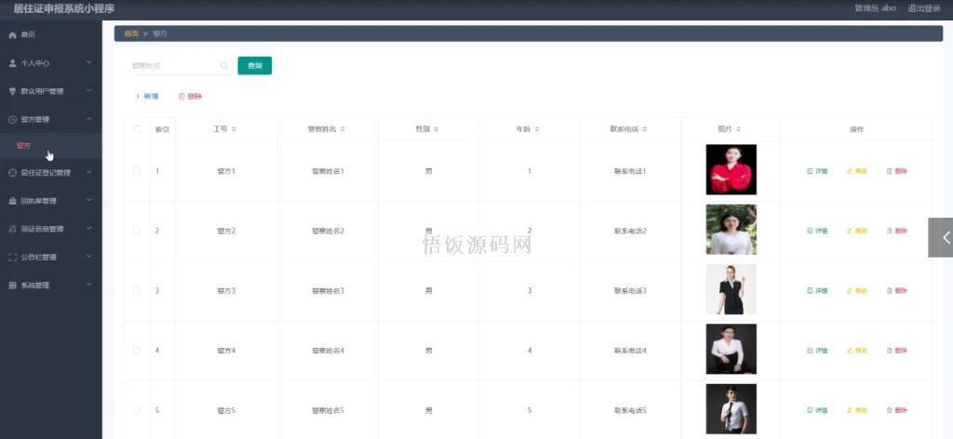Click the 个人中心 person icon
The width and height of the screenshot is (953, 439).
12,63
